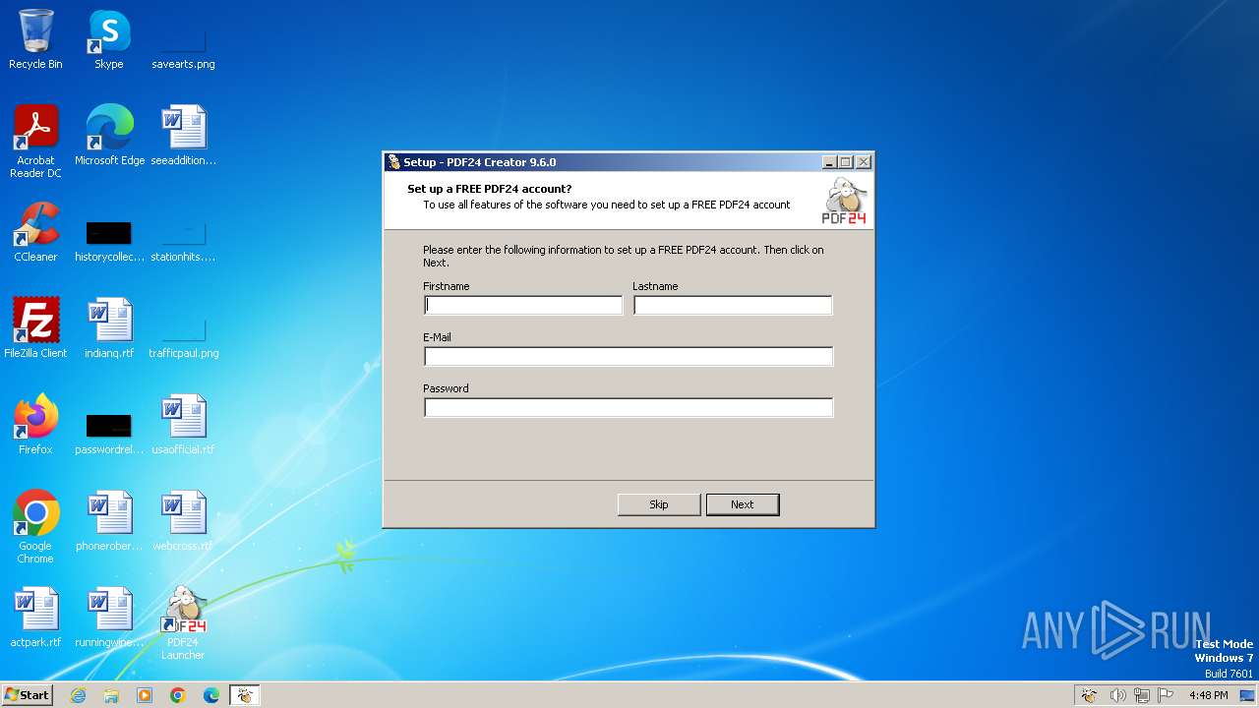
Task: Open CCleaner desktop shortcut
Action: click(35, 231)
